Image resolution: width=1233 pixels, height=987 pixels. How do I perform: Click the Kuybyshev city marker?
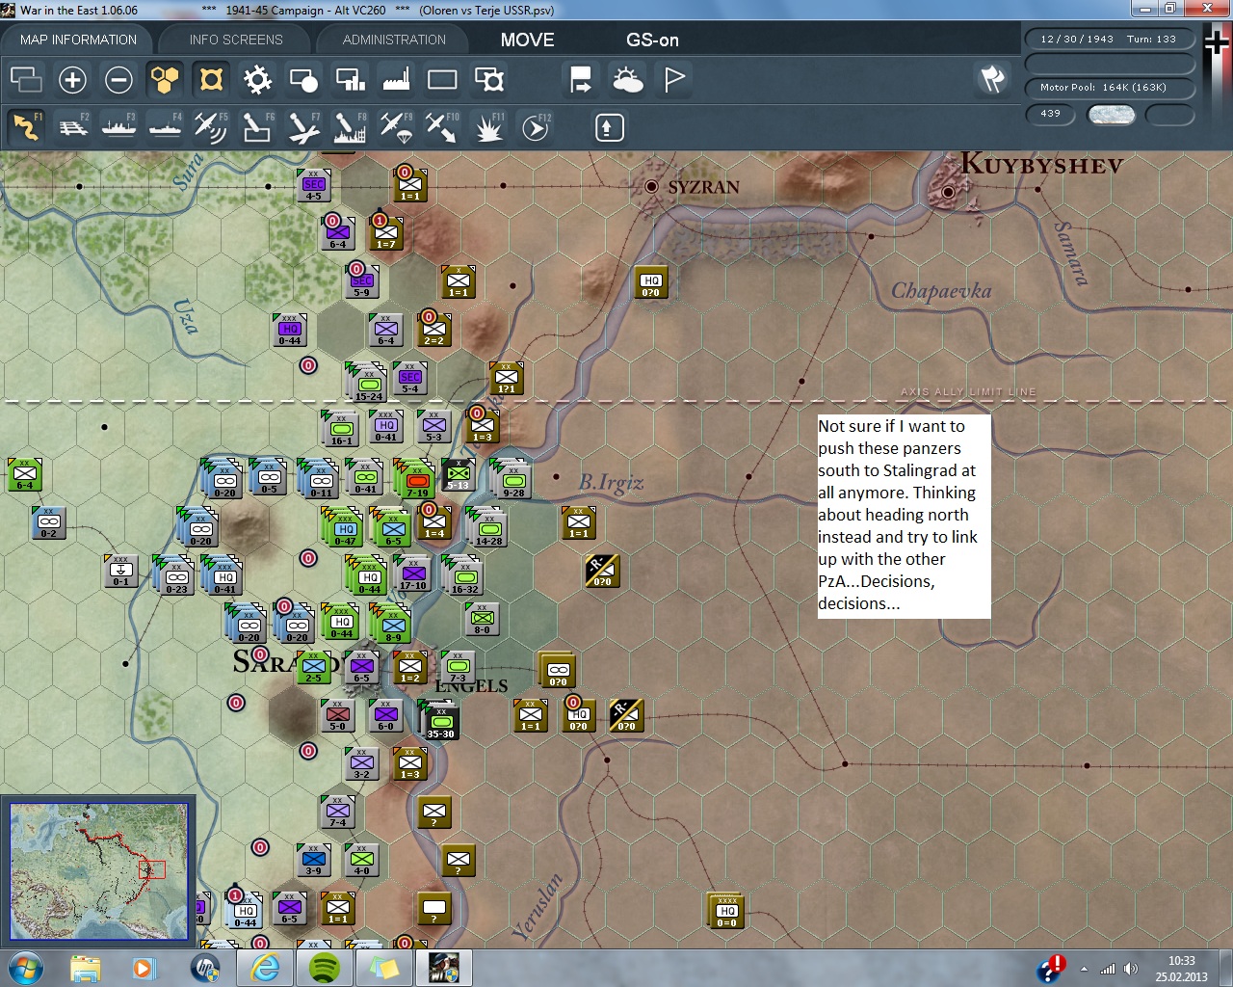tap(948, 192)
